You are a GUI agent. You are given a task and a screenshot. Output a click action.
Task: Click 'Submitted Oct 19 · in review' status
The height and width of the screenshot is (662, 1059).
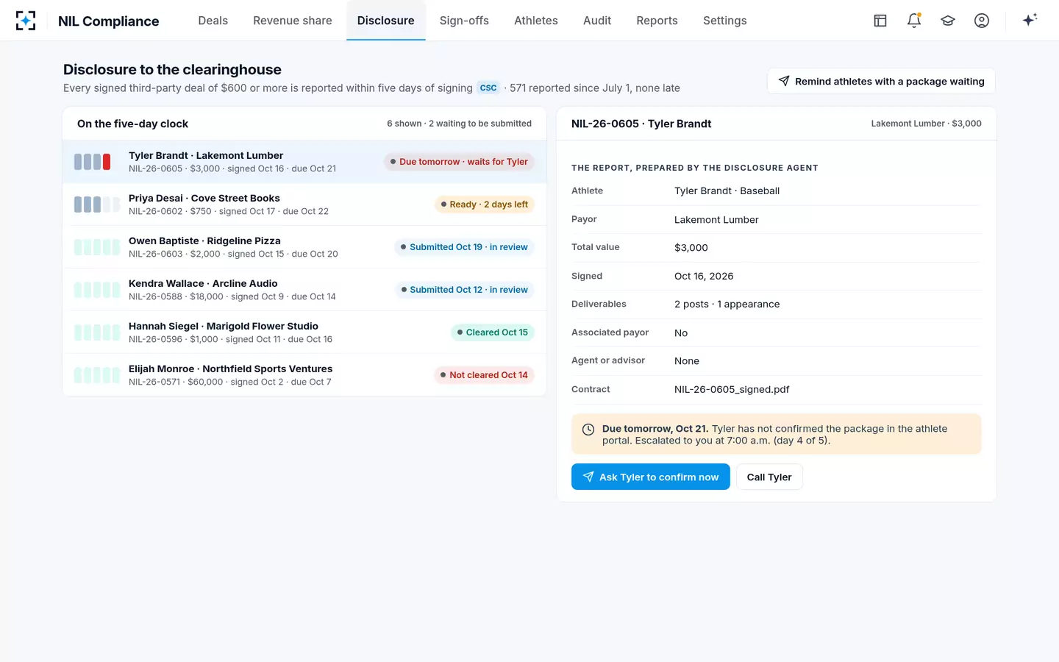(x=464, y=247)
